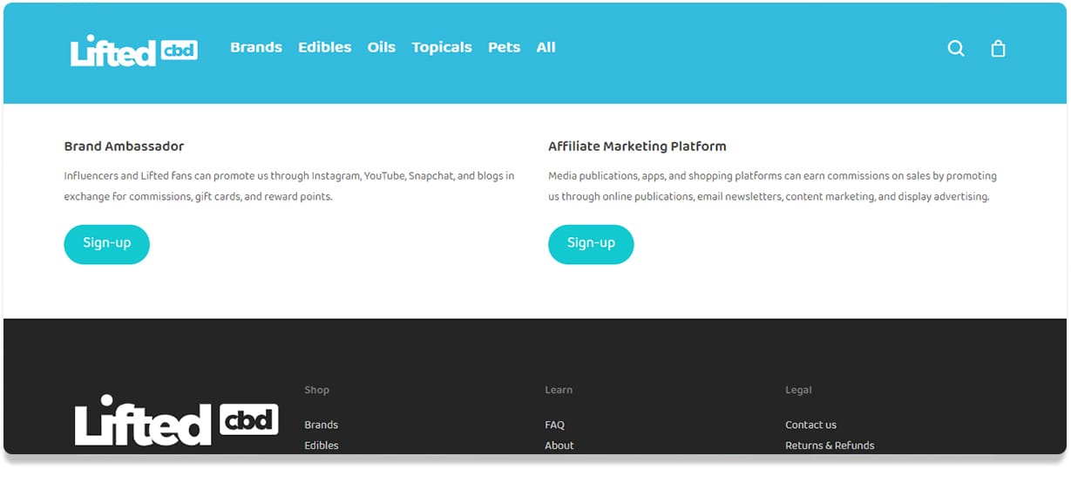Click the footer Legal column heading
Screen dimensions: 1071x490
(798, 390)
